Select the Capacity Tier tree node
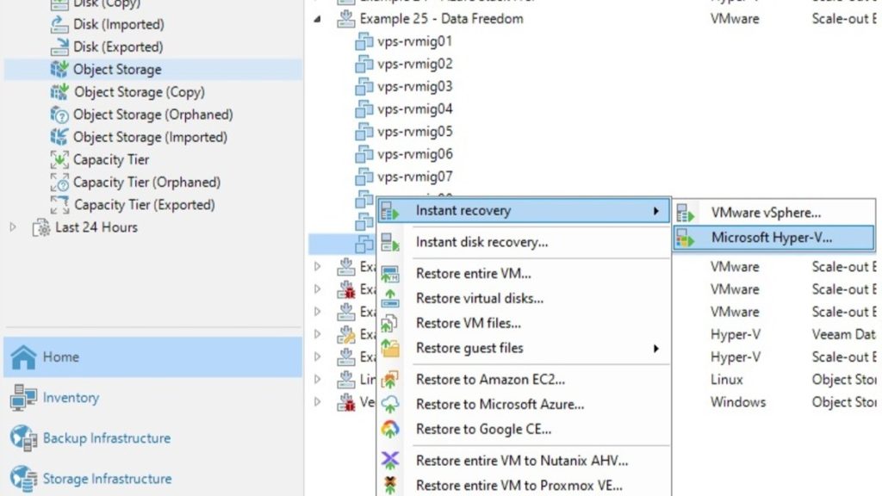 [111, 159]
